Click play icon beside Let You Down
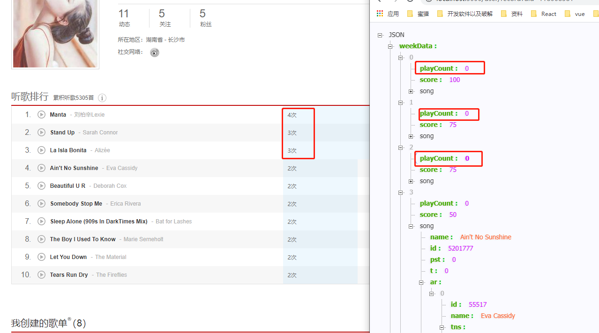The width and height of the screenshot is (599, 333). click(x=42, y=257)
